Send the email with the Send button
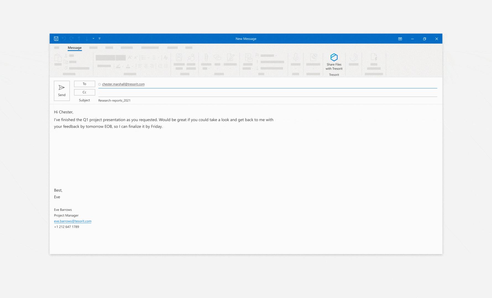Screen dimensions: 492x298 [62, 91]
